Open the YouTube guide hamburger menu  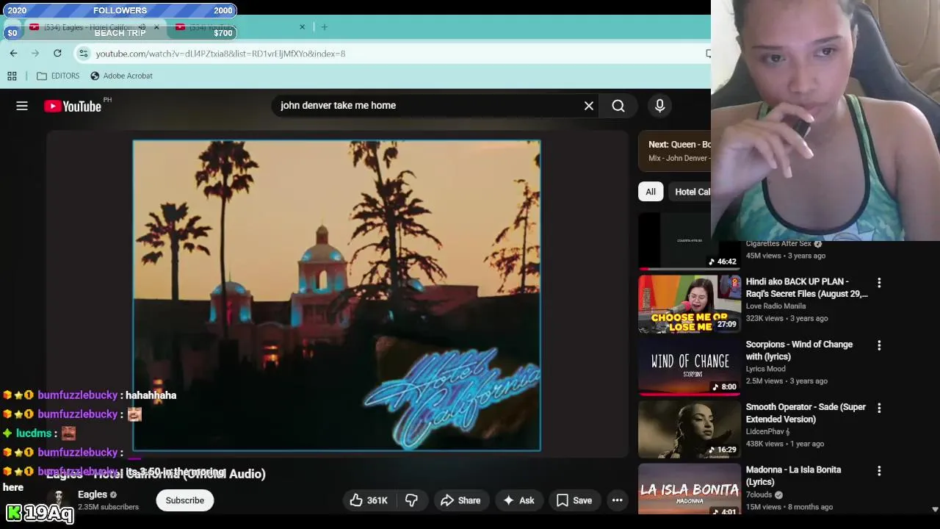(22, 106)
